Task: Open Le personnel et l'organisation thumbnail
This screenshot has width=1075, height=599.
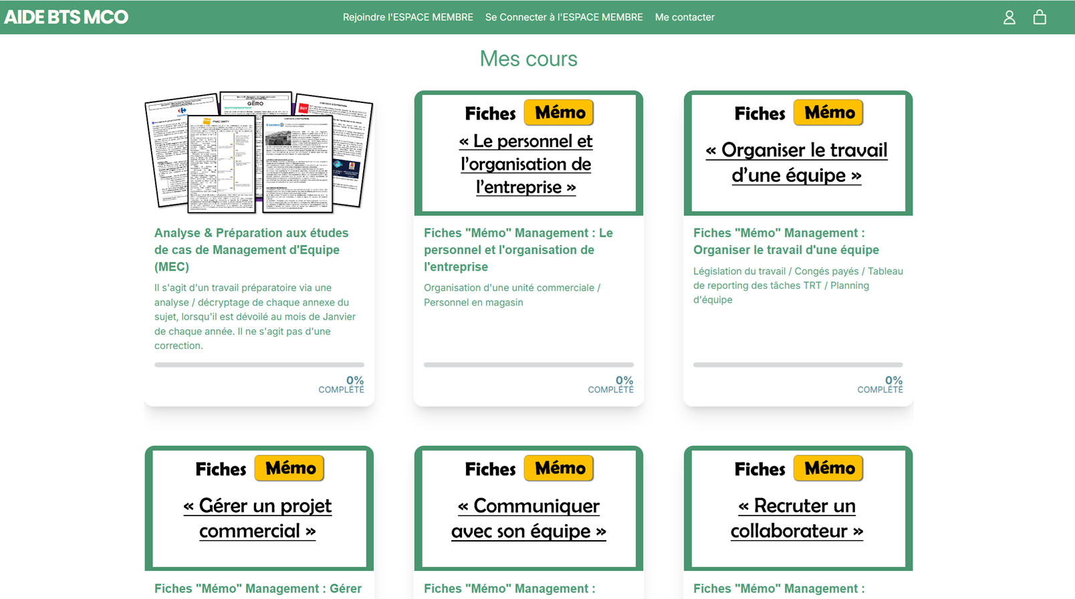Action: pyautogui.click(x=529, y=153)
